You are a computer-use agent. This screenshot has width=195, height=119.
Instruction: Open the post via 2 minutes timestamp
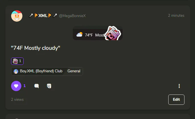pyautogui.click(x=176, y=15)
